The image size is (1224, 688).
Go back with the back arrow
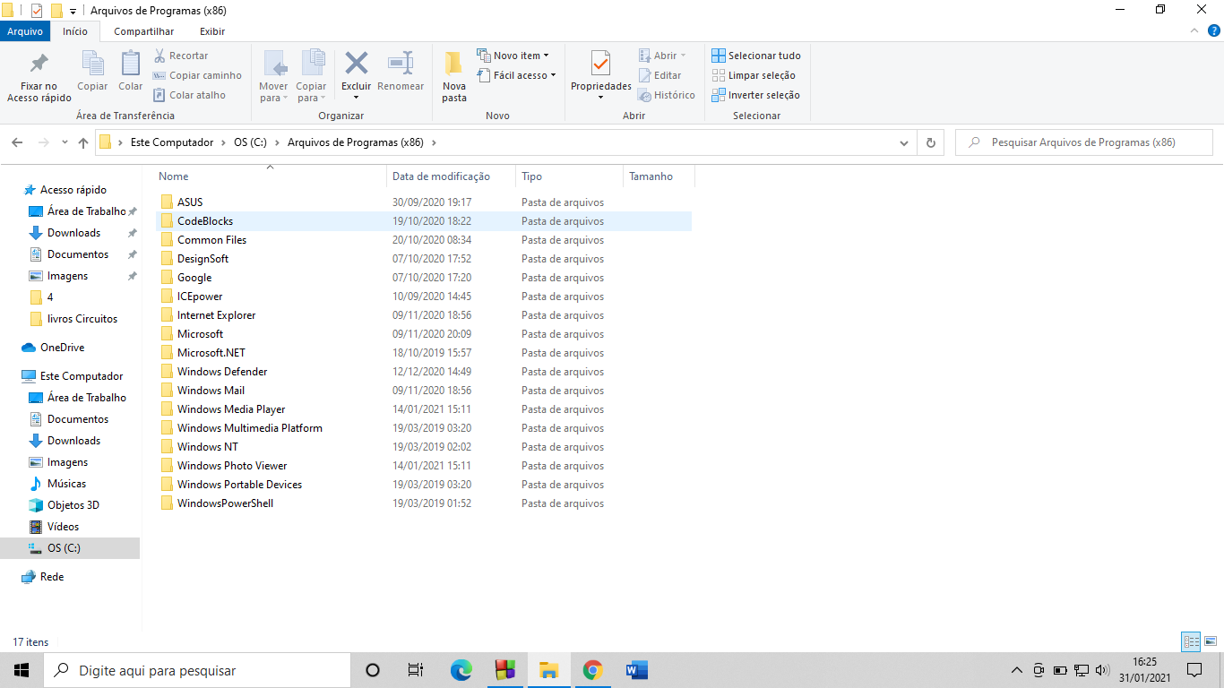tap(17, 142)
